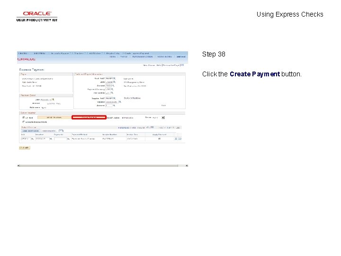Click the next row arrow in grid header
Screen dimensions: 341x256
click(173, 128)
